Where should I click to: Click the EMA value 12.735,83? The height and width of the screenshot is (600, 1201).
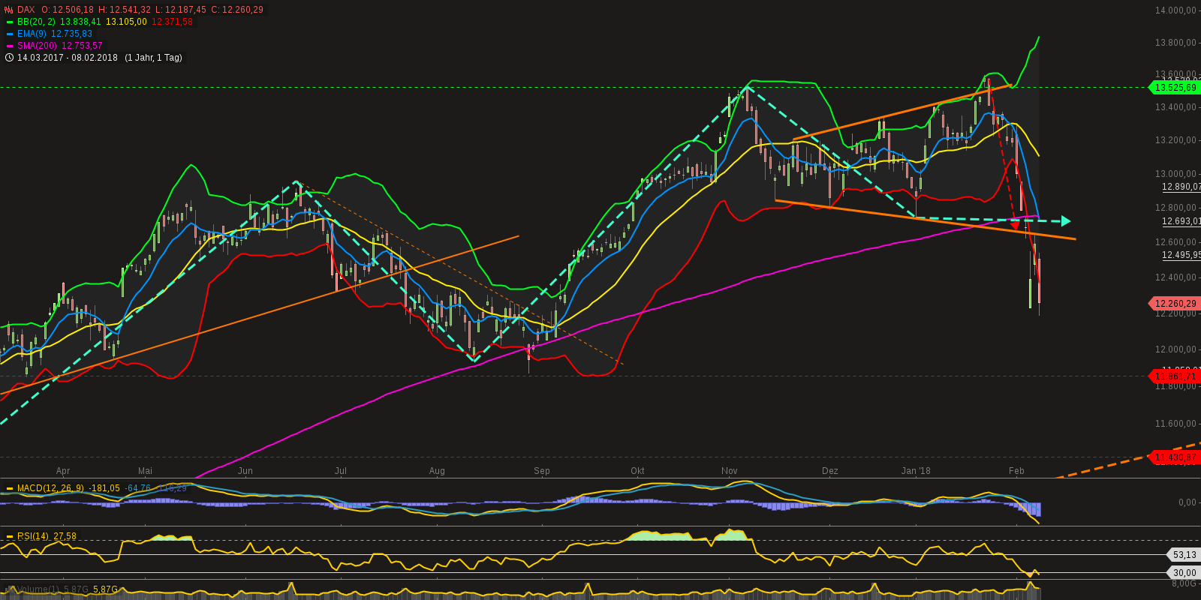pos(72,34)
